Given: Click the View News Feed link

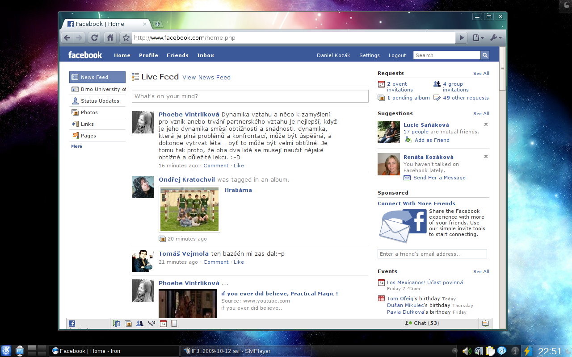Looking at the screenshot, I should [206, 78].
